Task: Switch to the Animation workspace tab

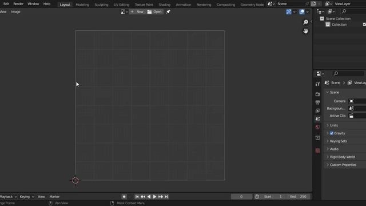Action: 183,5
